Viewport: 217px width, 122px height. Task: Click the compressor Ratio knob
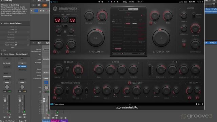pos(59,32)
